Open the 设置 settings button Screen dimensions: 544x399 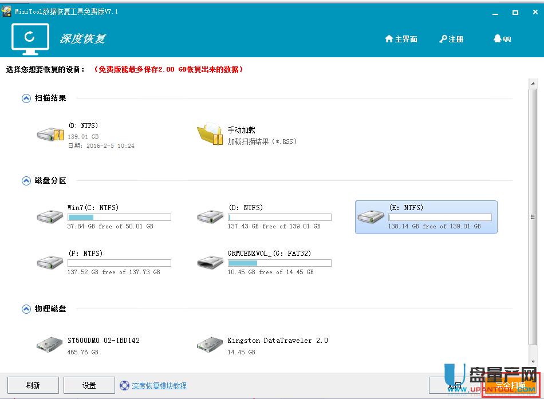point(89,385)
